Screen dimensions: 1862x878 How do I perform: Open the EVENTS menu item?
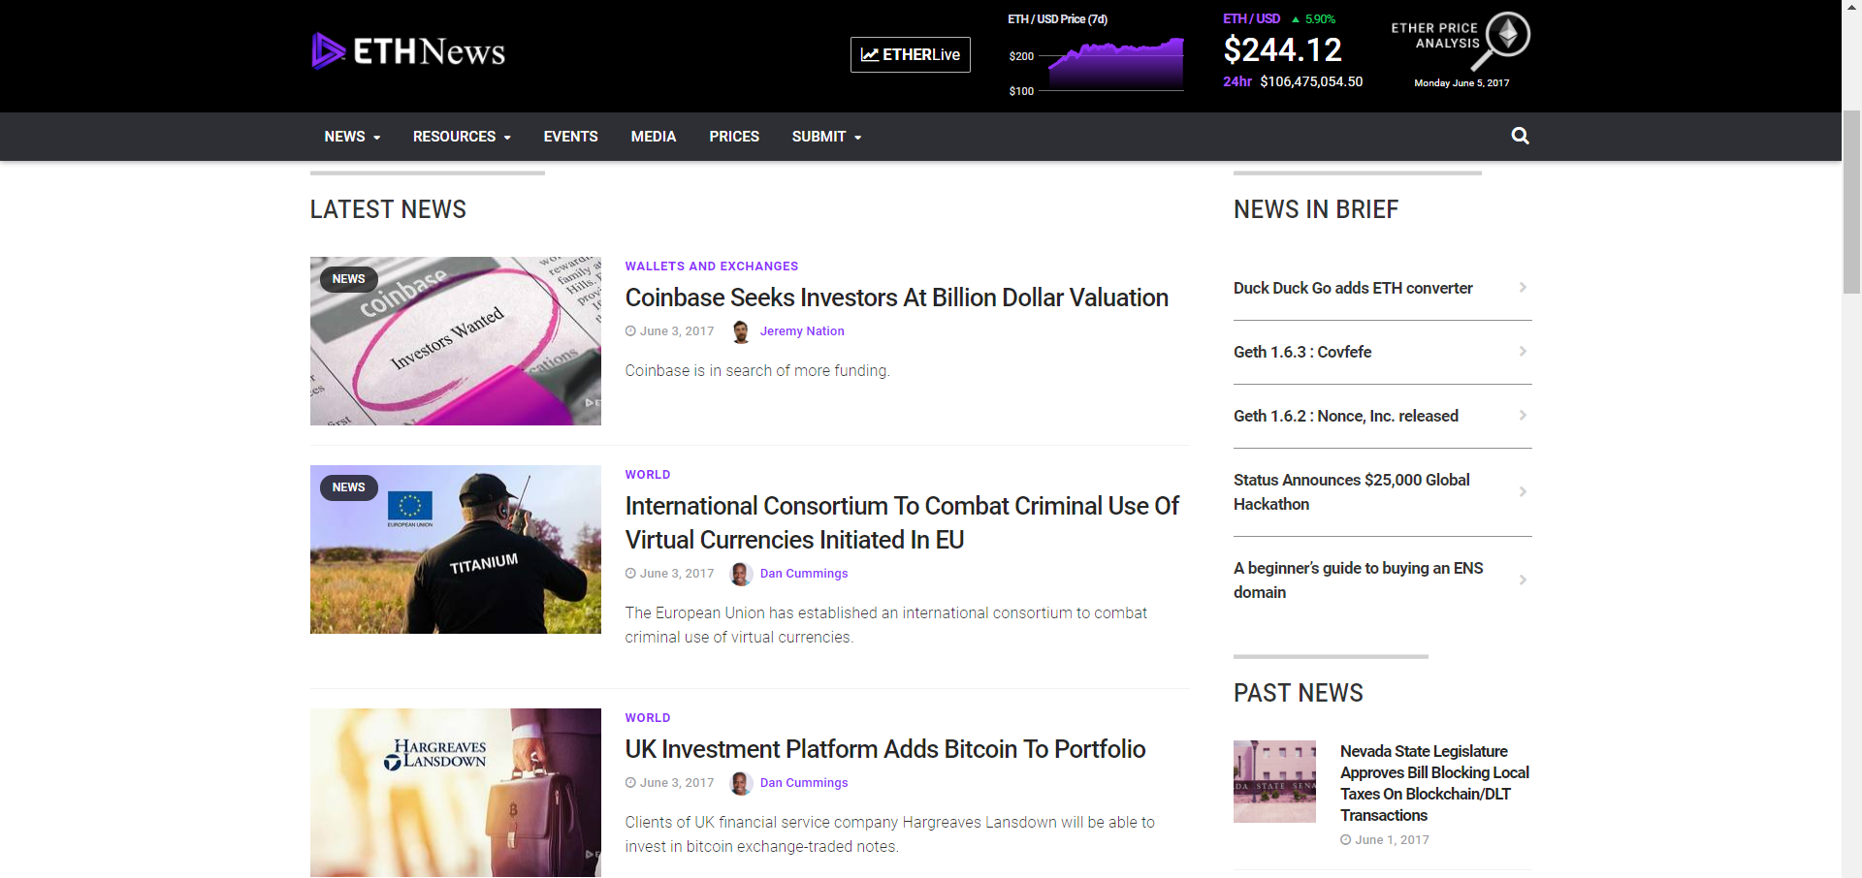tap(570, 137)
